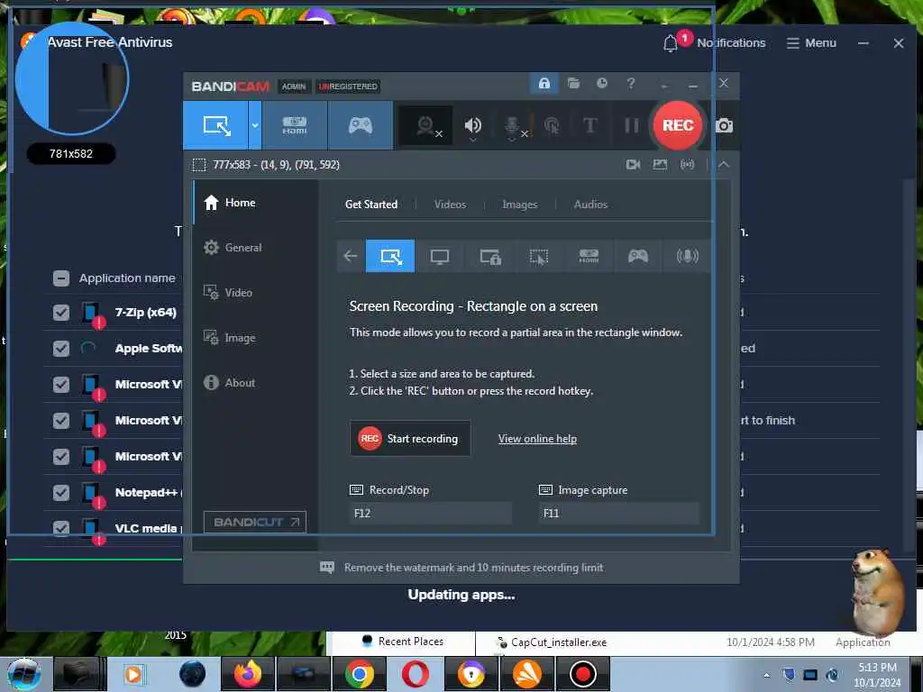The image size is (923, 692).
Task: Select audio only recording mode icon
Action: coord(687,256)
